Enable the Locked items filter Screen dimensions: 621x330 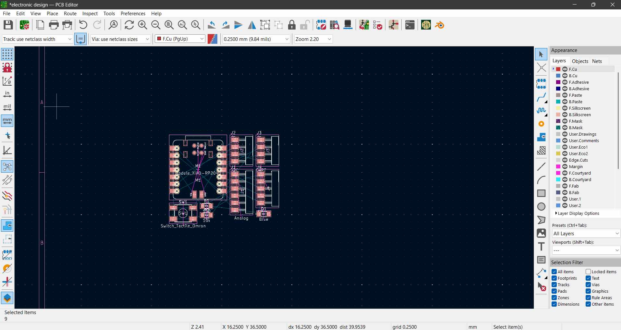click(x=589, y=272)
